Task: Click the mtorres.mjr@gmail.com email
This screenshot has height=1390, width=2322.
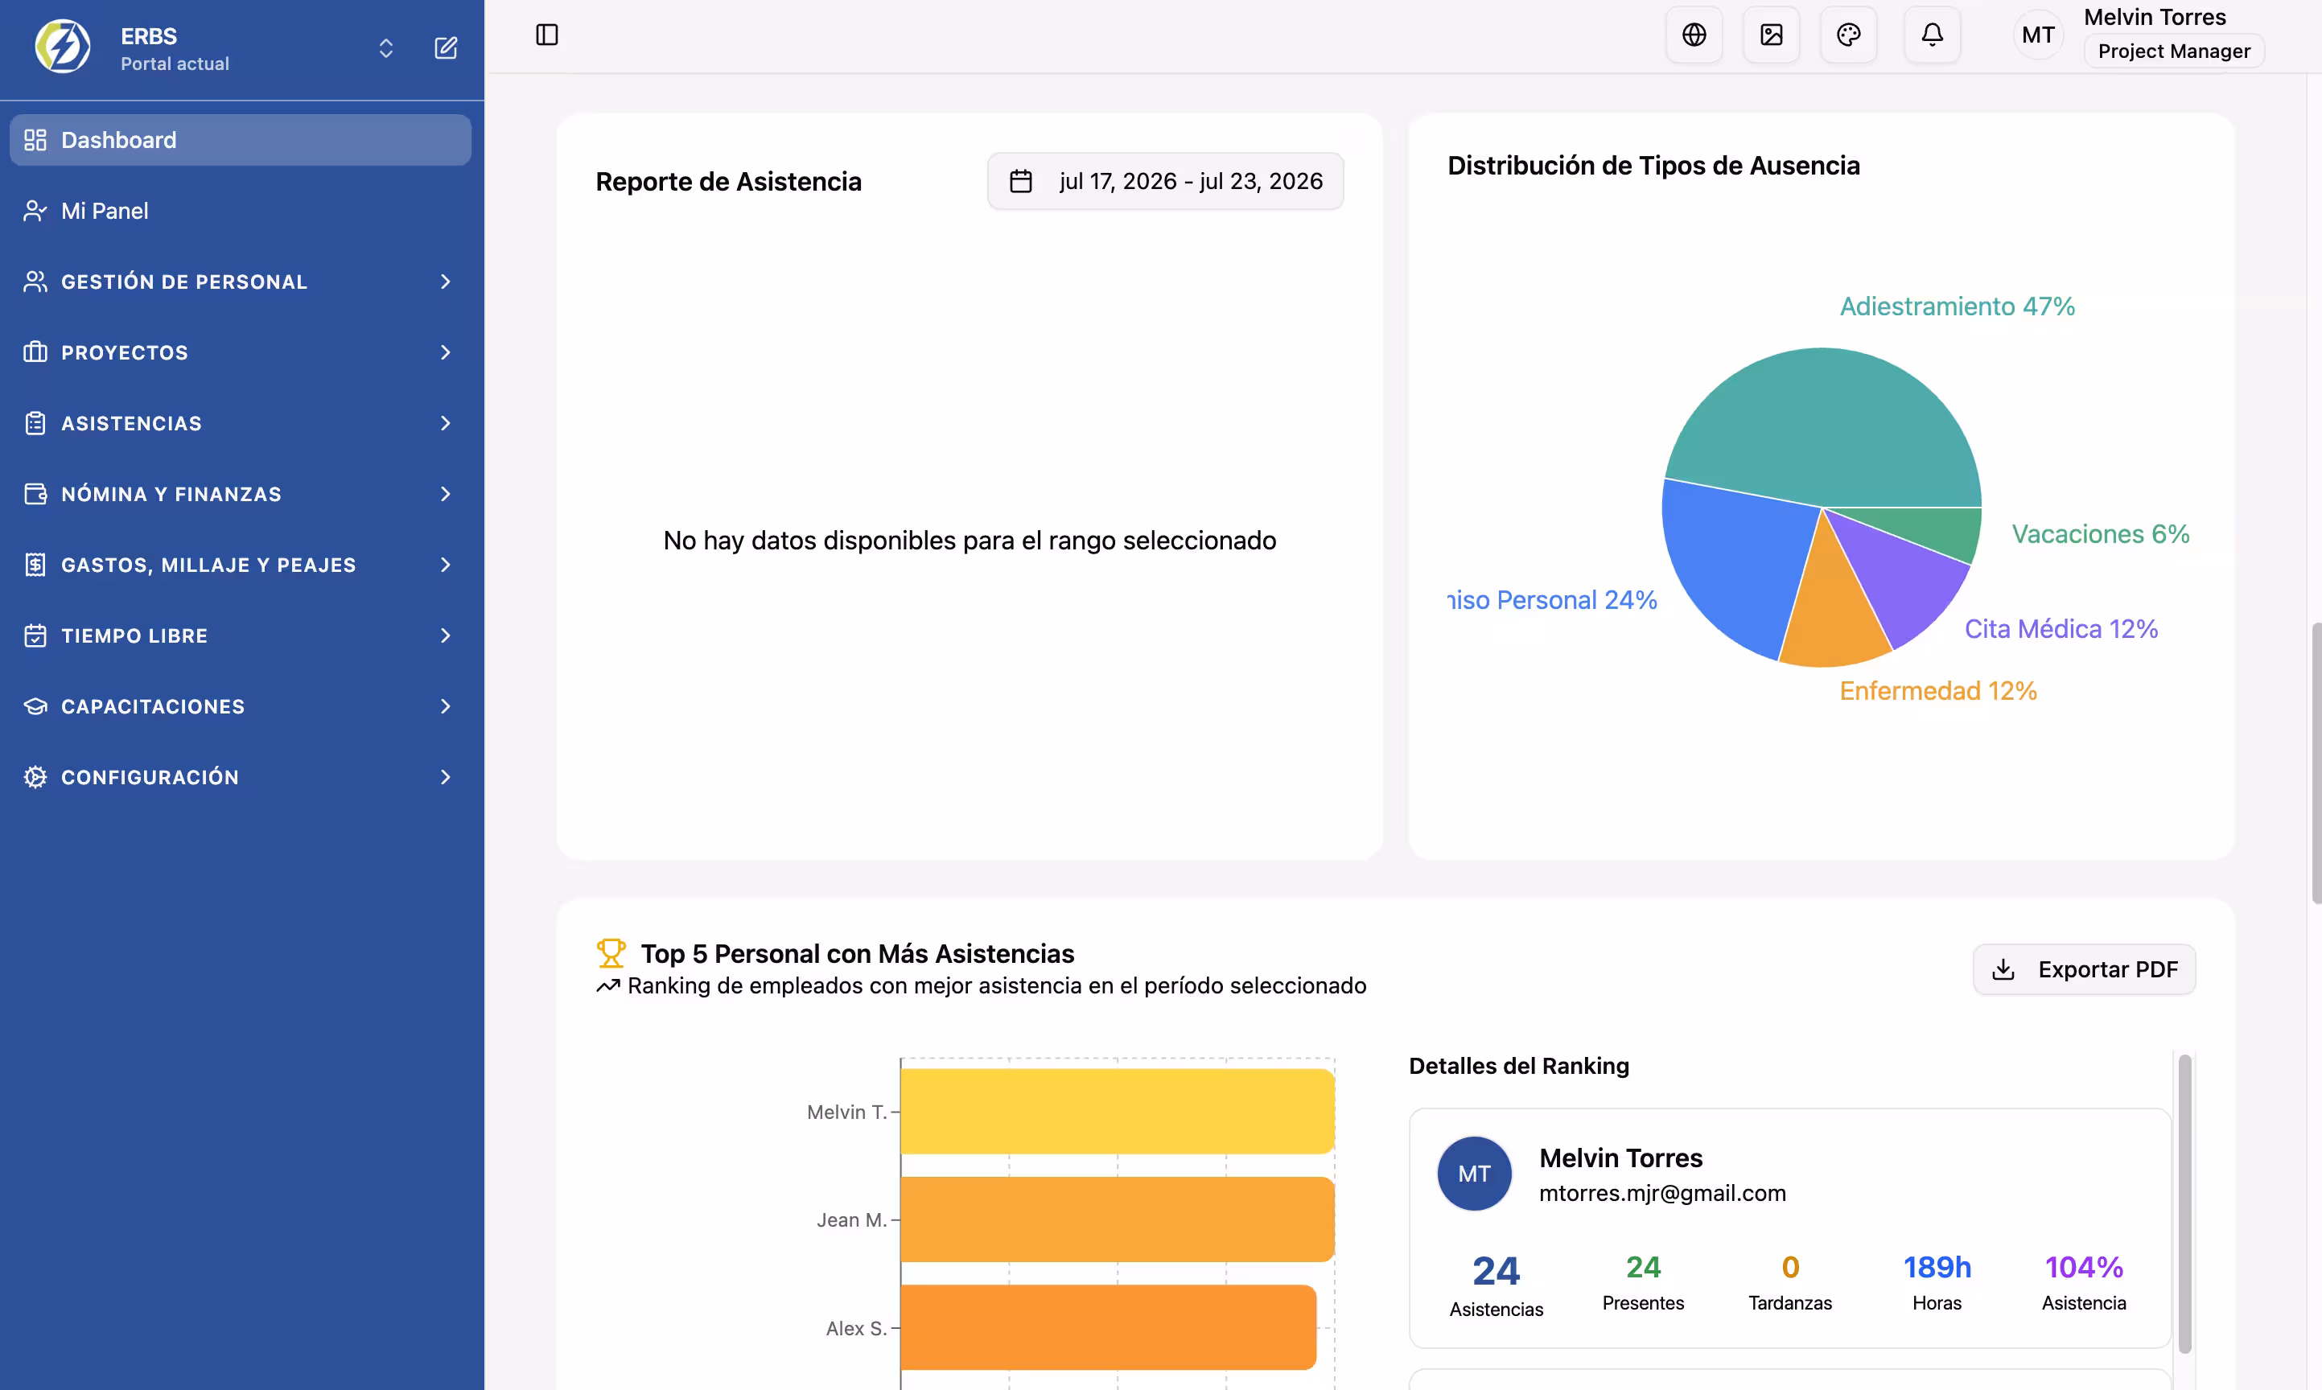Action: (1662, 1193)
